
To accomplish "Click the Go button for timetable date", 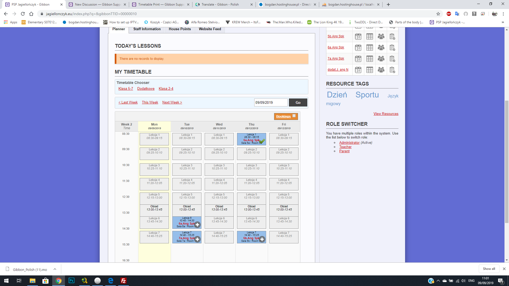I will click(298, 102).
